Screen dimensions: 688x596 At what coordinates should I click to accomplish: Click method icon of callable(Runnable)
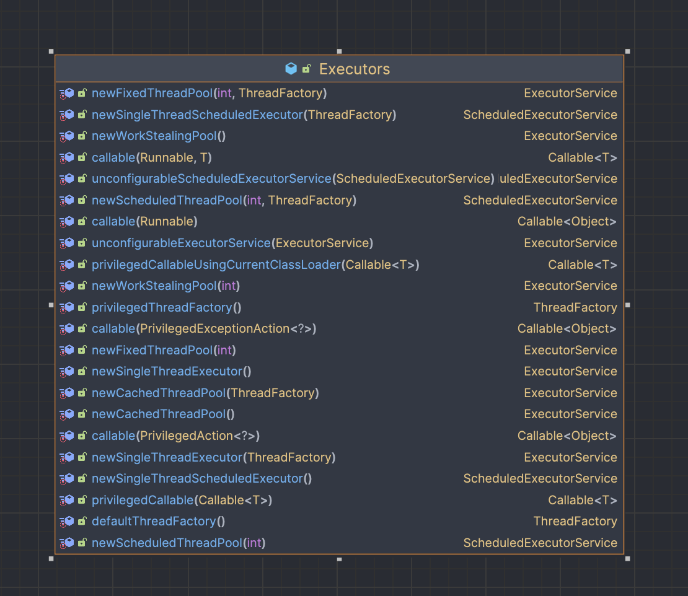tap(67, 221)
